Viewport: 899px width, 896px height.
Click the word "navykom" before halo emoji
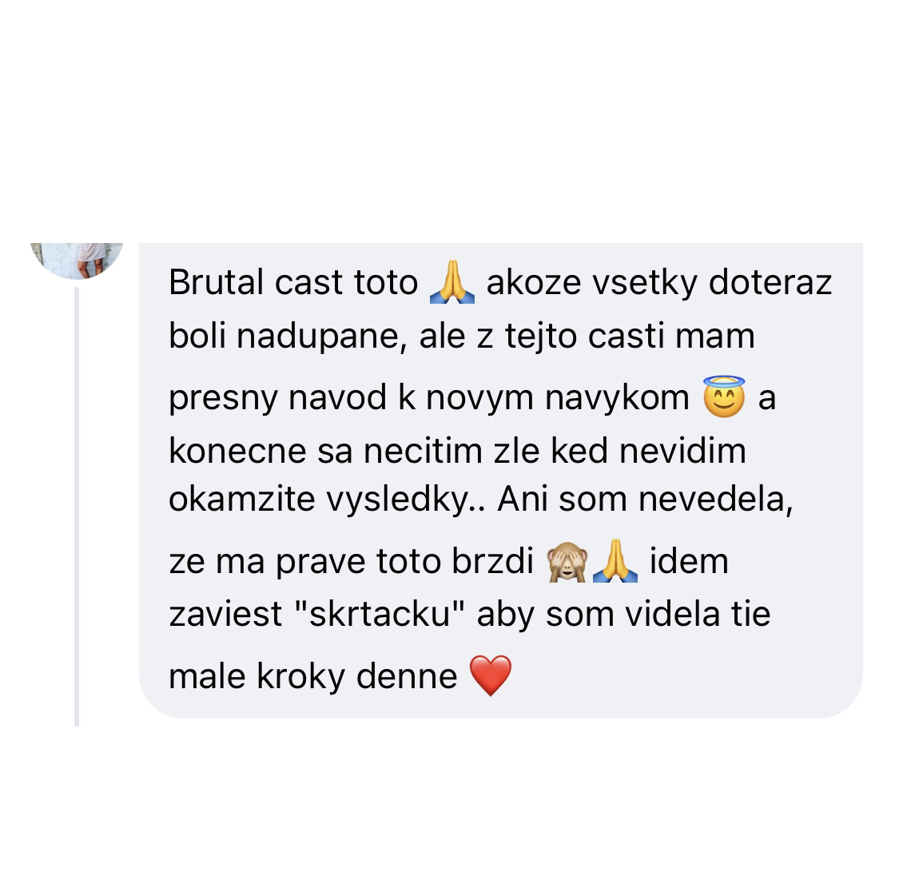[617, 397]
